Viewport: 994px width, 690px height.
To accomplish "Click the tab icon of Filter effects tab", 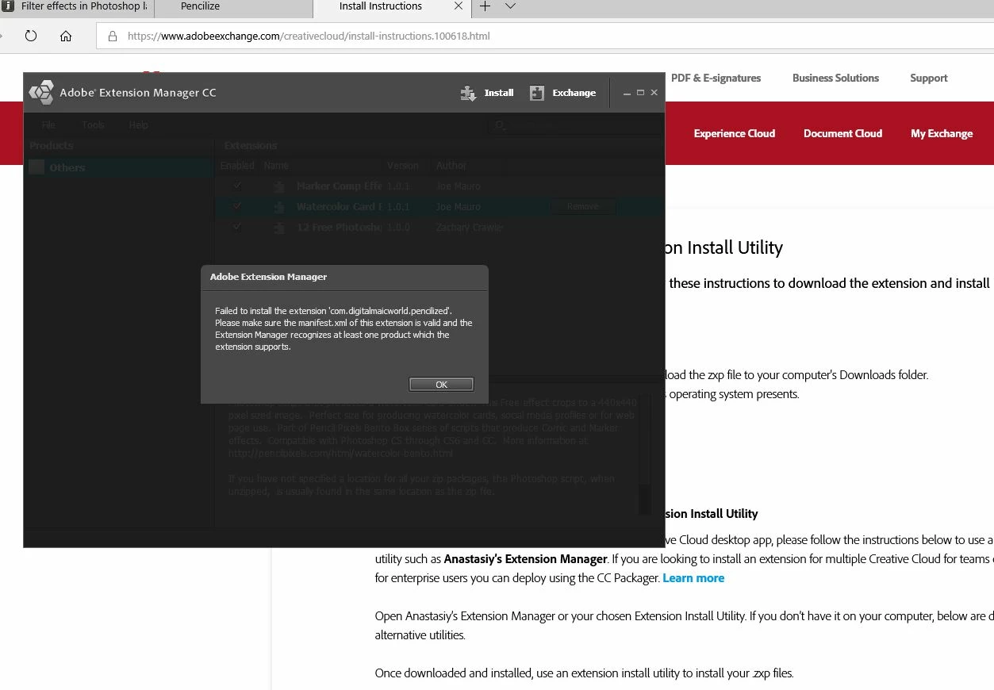I will pyautogui.click(x=8, y=6).
